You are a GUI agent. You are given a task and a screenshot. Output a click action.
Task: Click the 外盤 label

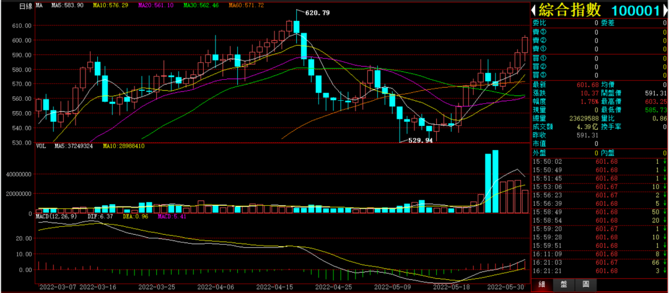(540, 153)
